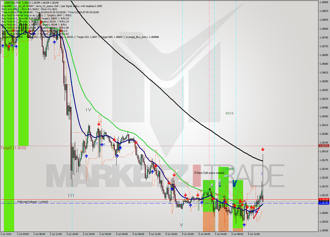Click the blue buy arrow below the 5 Jul 08:00 candles
330x237 pixels.
coord(244,225)
